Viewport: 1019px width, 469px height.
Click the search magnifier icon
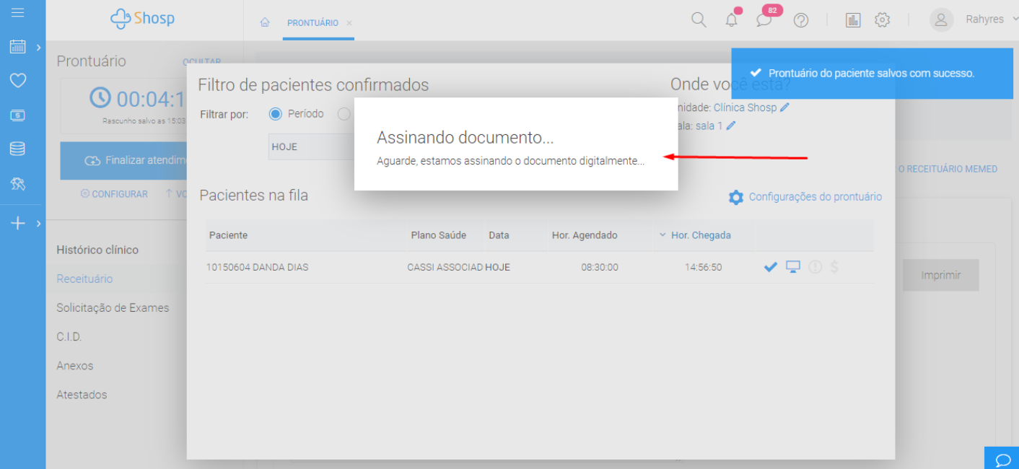[x=699, y=20]
